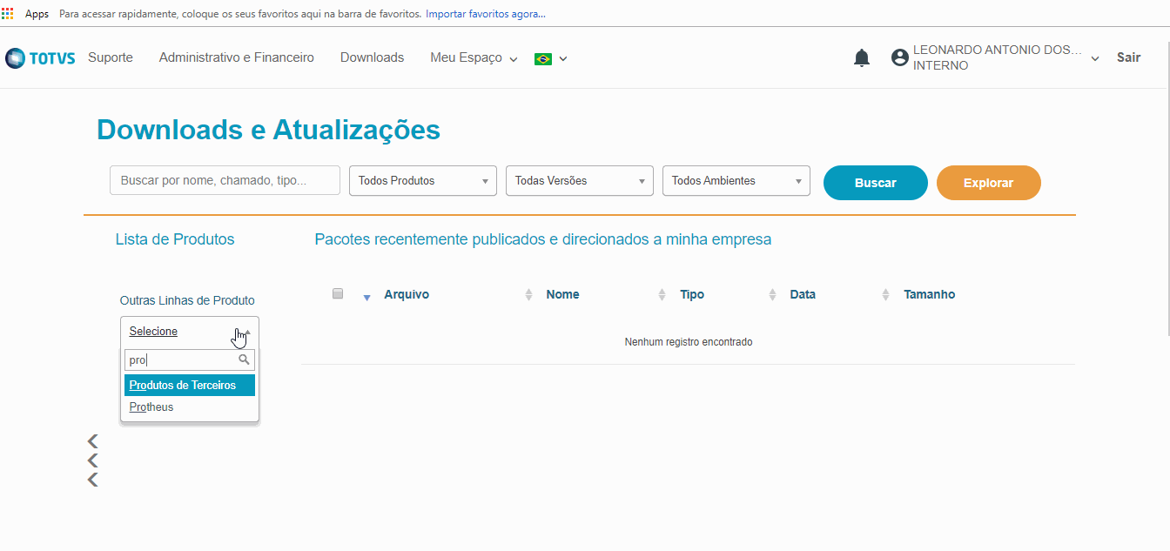1170x551 pixels.
Task: Open the Meu Espaço menu
Action: pyautogui.click(x=474, y=57)
